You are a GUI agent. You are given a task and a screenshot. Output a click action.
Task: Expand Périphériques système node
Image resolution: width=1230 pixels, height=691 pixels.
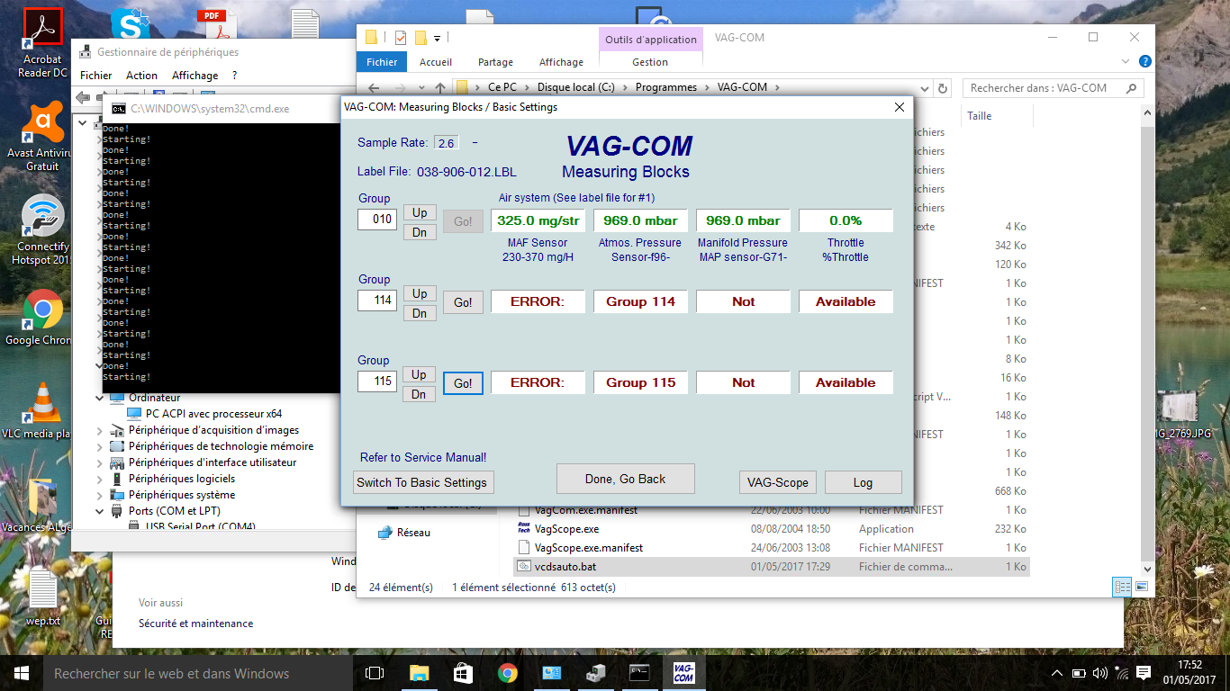tap(100, 495)
